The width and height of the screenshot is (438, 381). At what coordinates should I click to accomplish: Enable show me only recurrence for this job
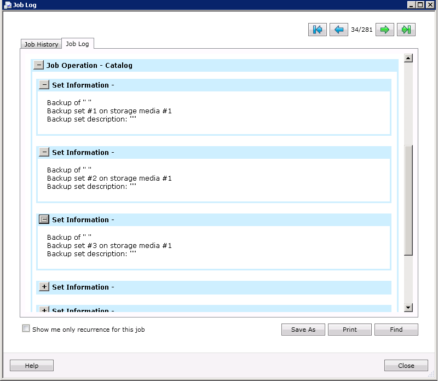click(x=26, y=327)
